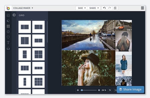Undo the last action
Image resolution: width=150 pixels, height=98 pixels.
(104, 8)
